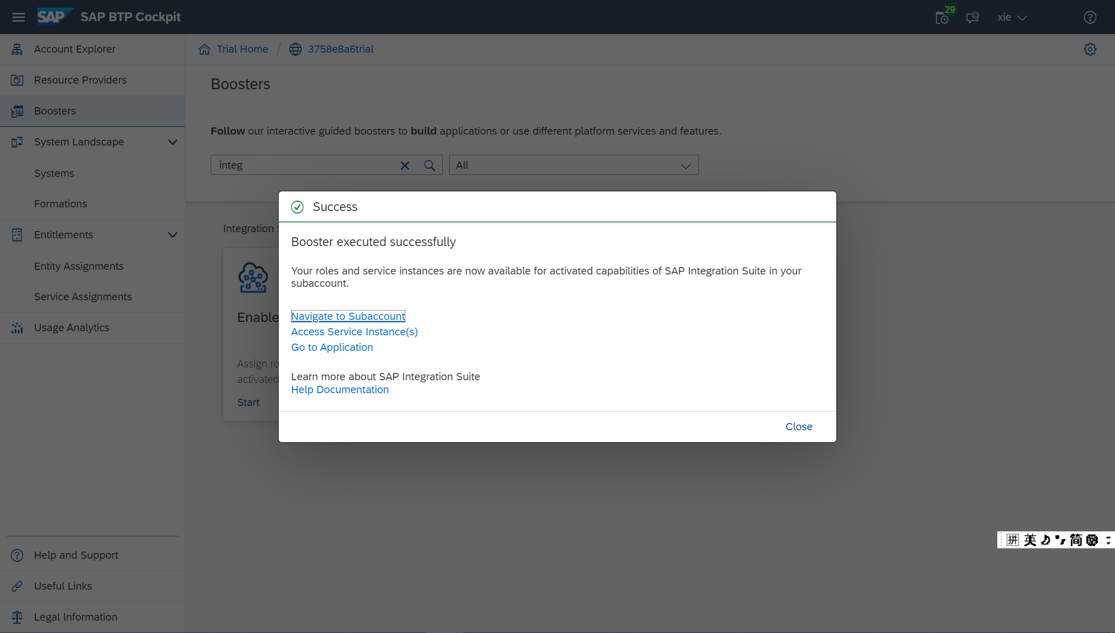Go to Trial Home breadcrumb

pos(242,49)
